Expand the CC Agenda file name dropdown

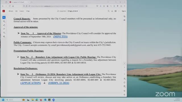click(x=80, y=11)
